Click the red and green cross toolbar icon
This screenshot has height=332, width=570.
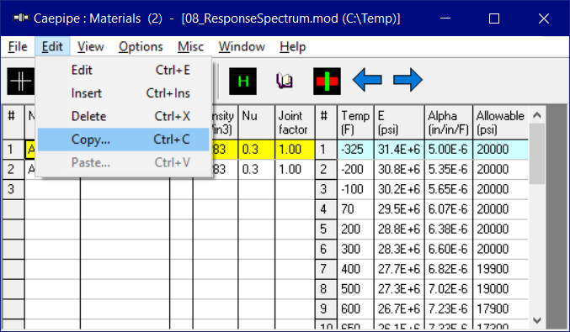(x=327, y=81)
